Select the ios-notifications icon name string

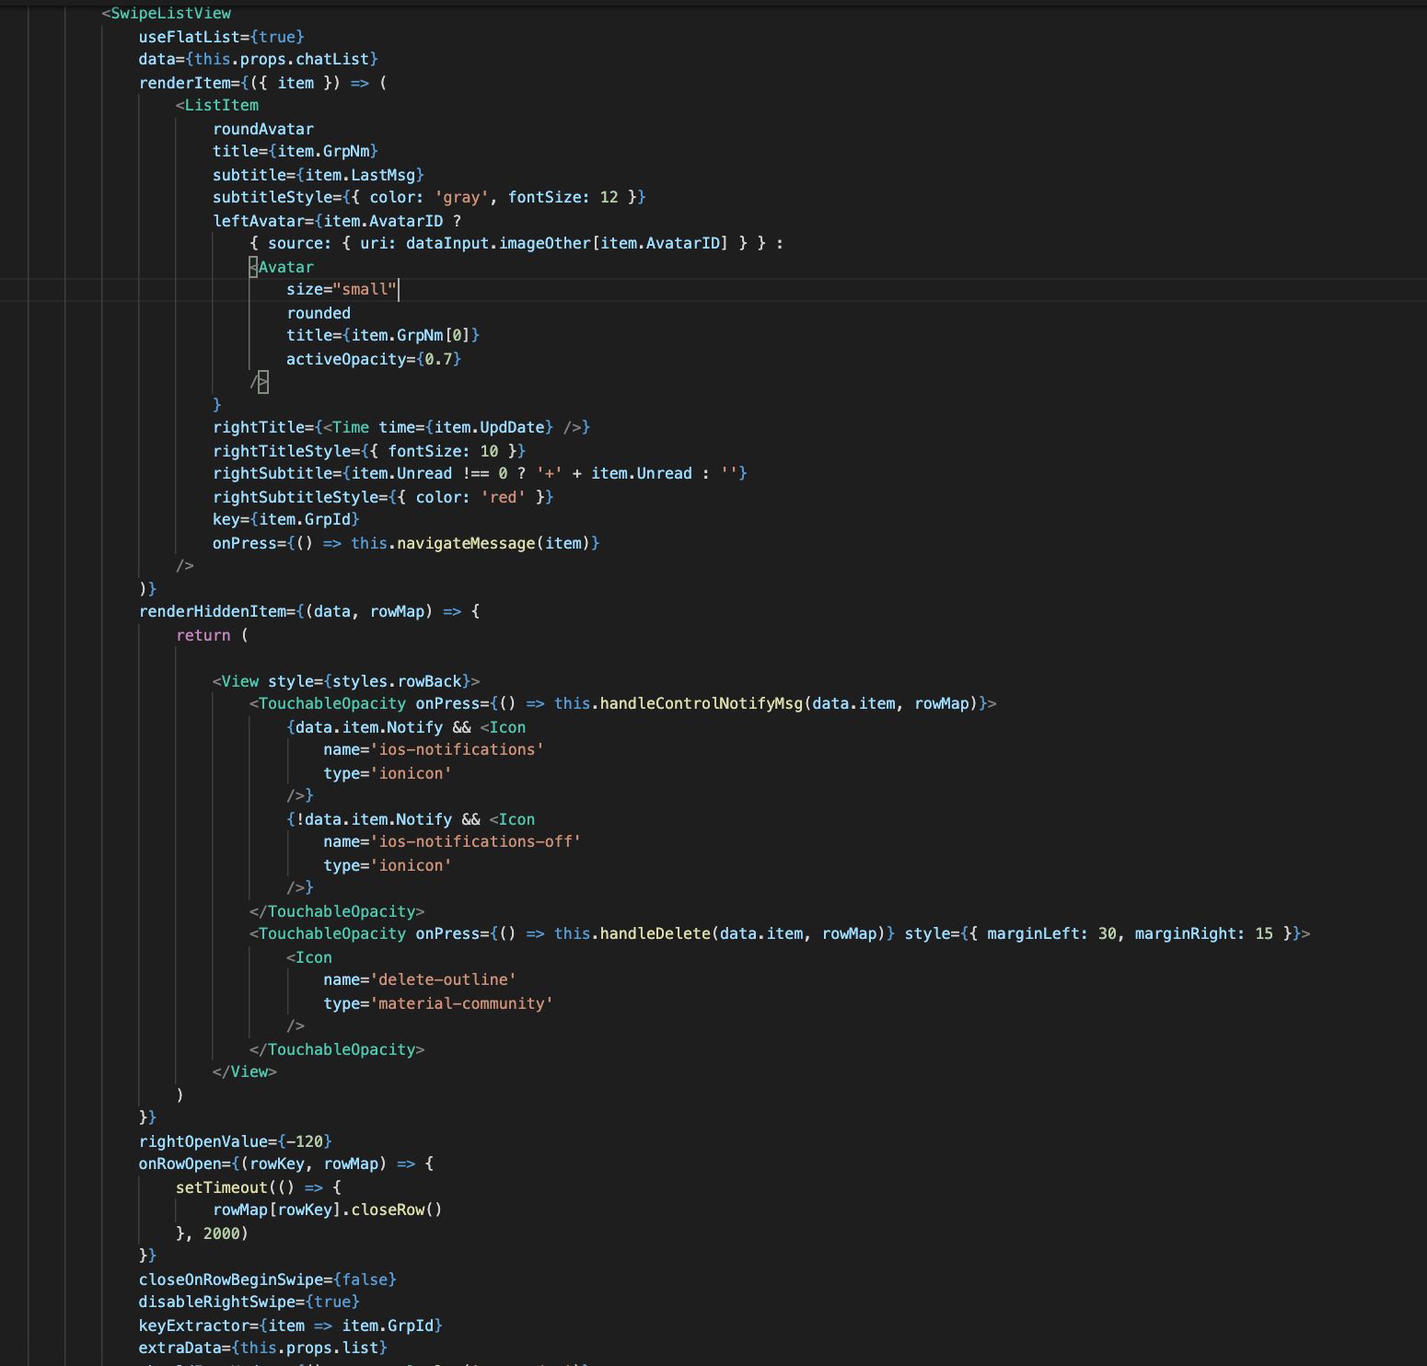click(x=458, y=749)
